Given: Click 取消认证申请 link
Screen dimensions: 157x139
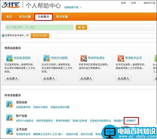Looking at the screenshot, I should (x=80, y=121).
